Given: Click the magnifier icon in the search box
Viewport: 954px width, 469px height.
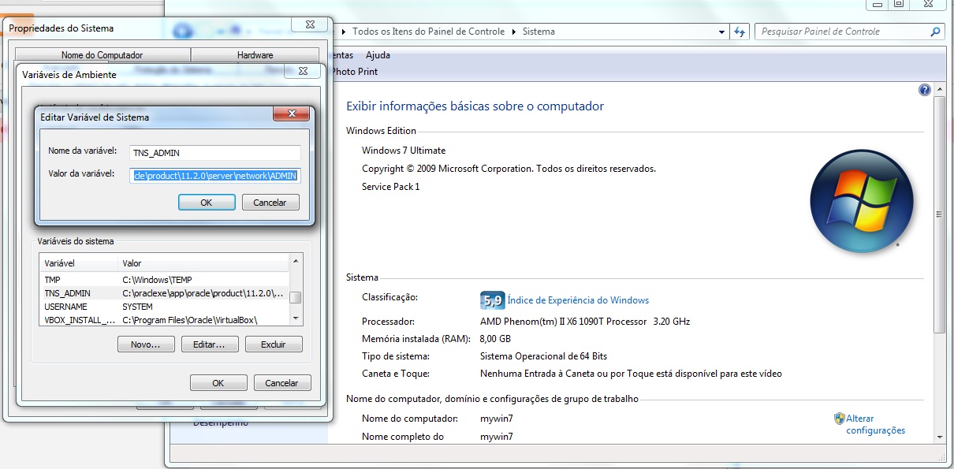Looking at the screenshot, I should [x=934, y=31].
